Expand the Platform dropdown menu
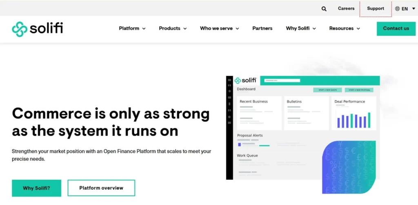418x205 pixels. point(132,29)
